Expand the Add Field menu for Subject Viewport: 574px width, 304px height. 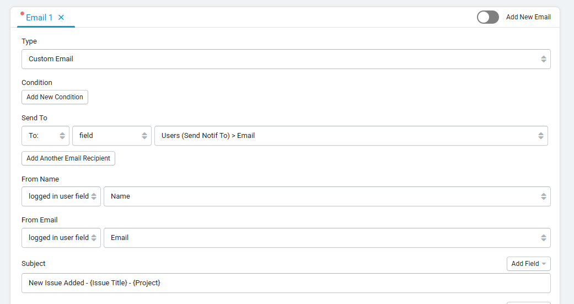pyautogui.click(x=529, y=264)
